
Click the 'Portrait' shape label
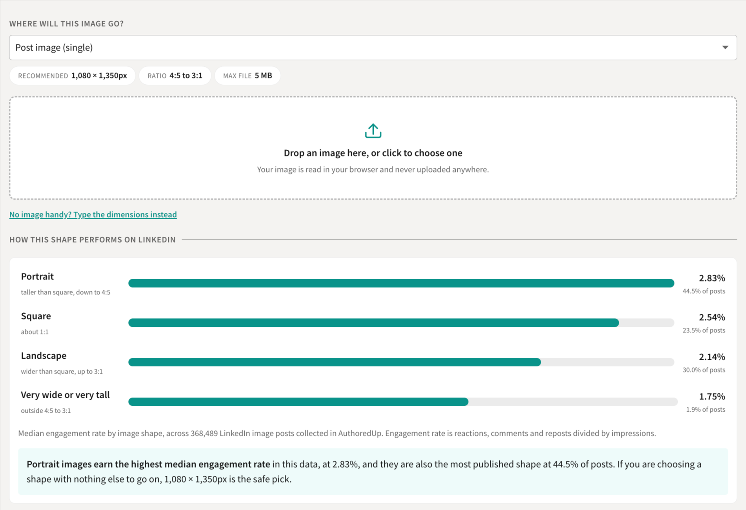[37, 276]
